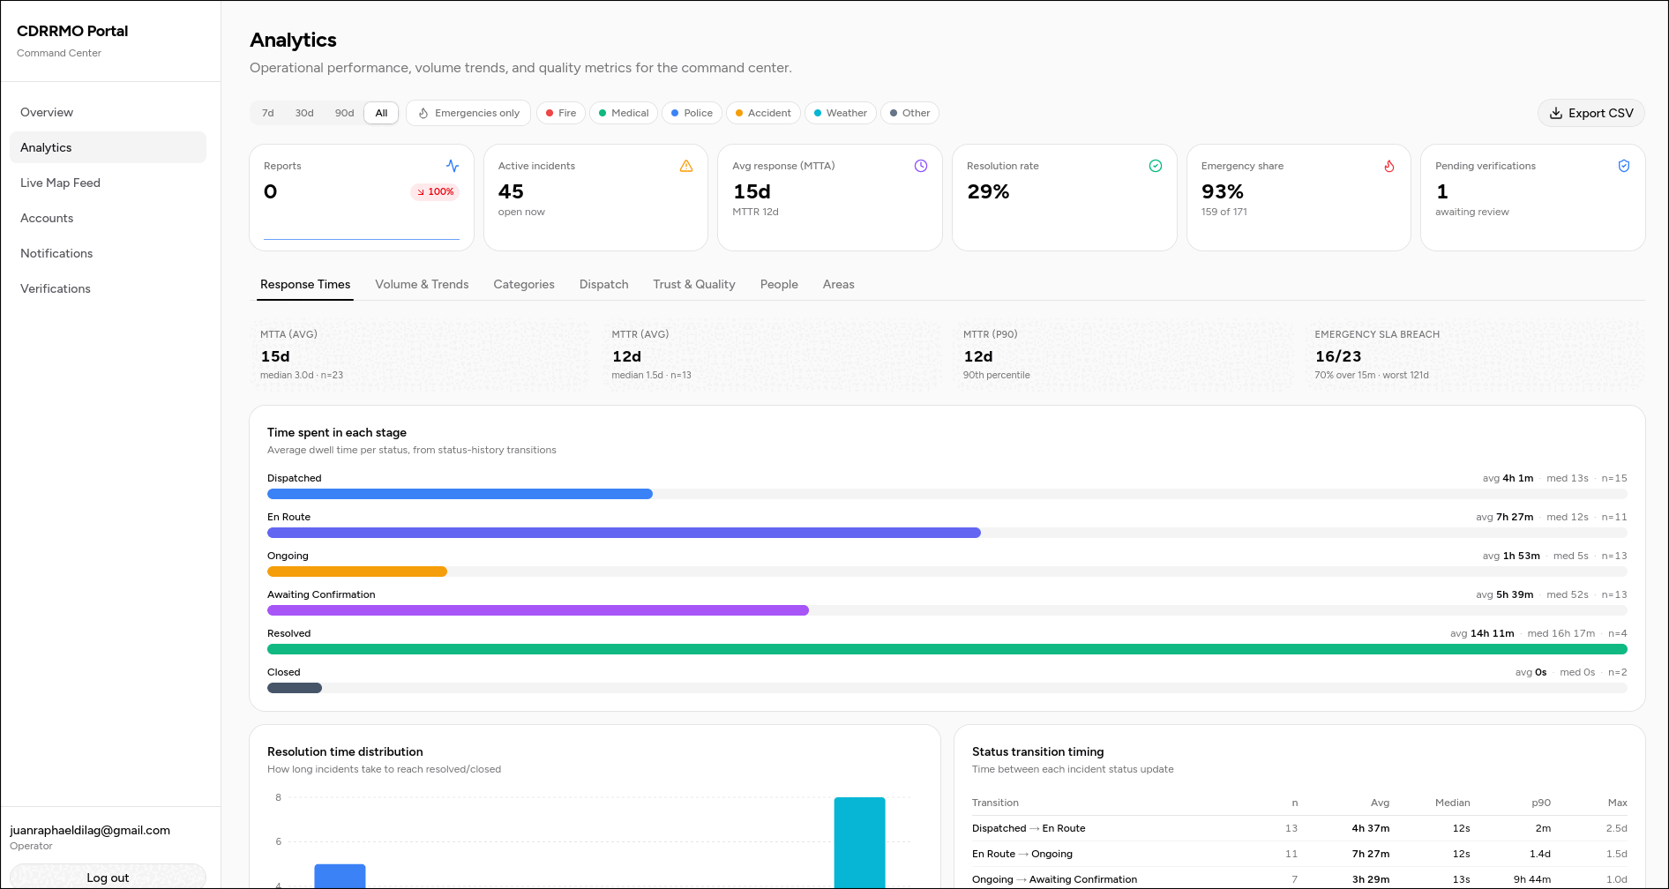Switch to the Trust & Quality tab
The height and width of the screenshot is (889, 1669).
point(694,284)
